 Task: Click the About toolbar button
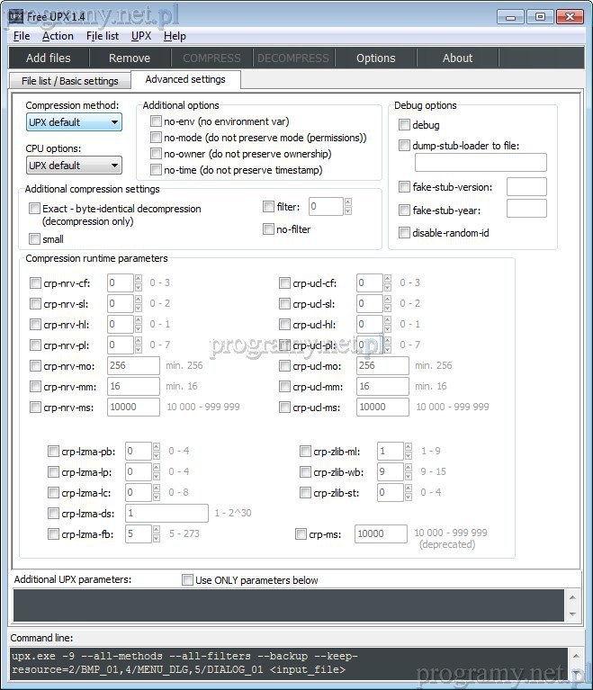tap(457, 58)
